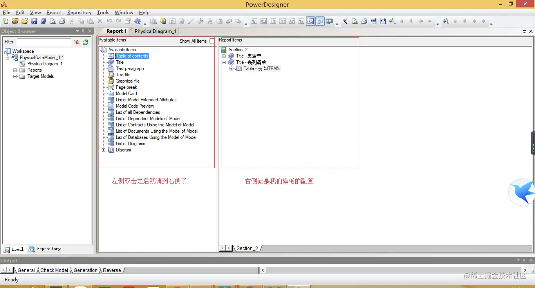535x288 pixels.
Task: Switch to the Repository tab in browser
Action: [x=45, y=249]
